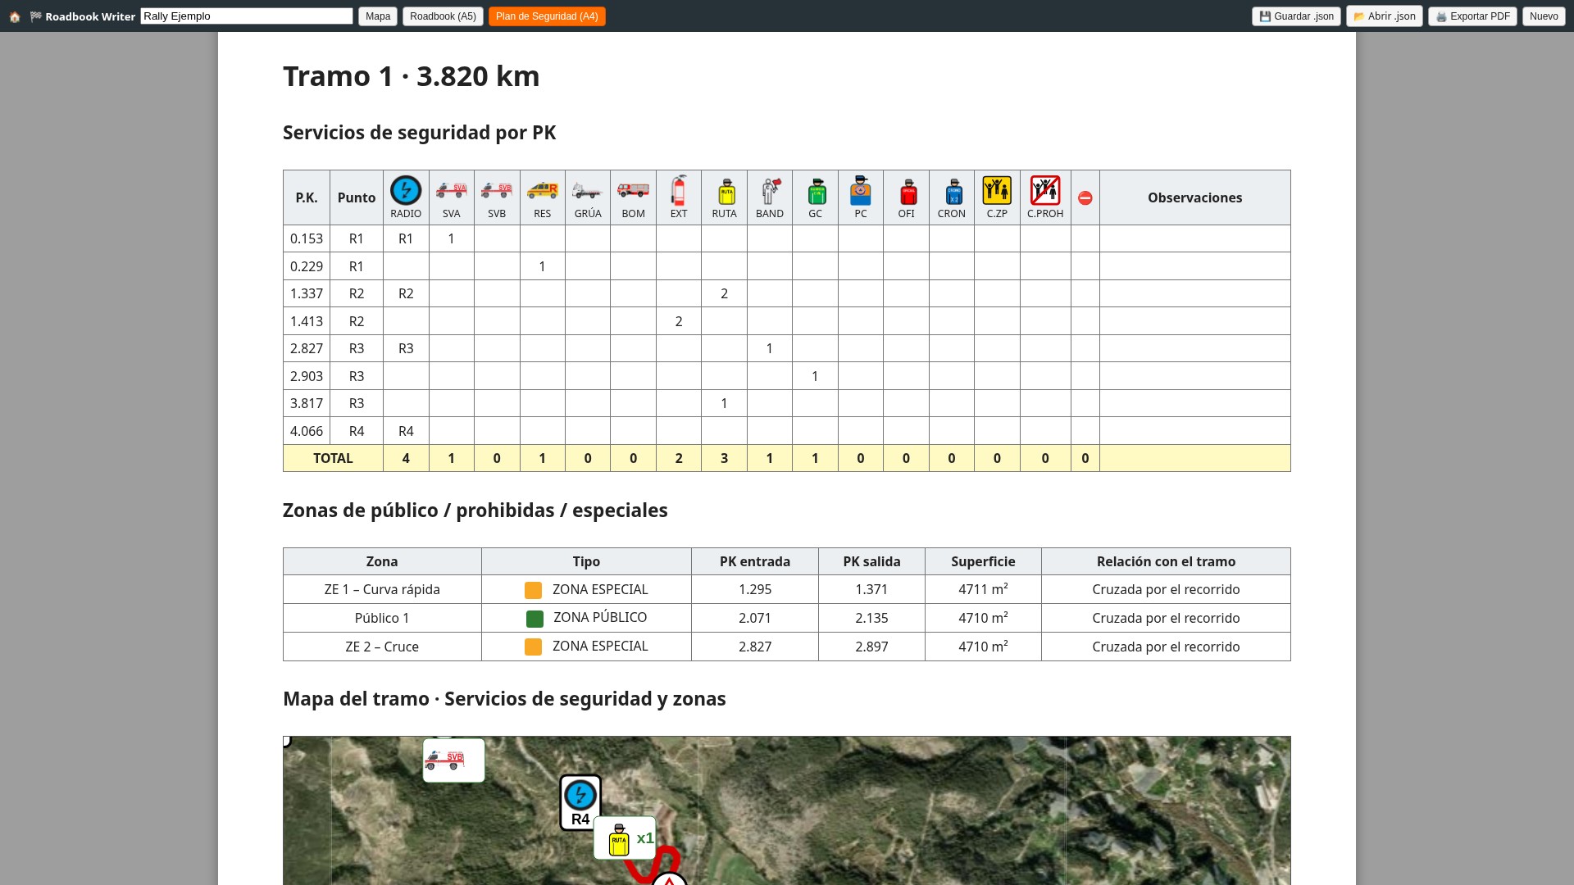This screenshot has height=885, width=1574.
Task: Click the home icon in top bar
Action: pyautogui.click(x=15, y=16)
